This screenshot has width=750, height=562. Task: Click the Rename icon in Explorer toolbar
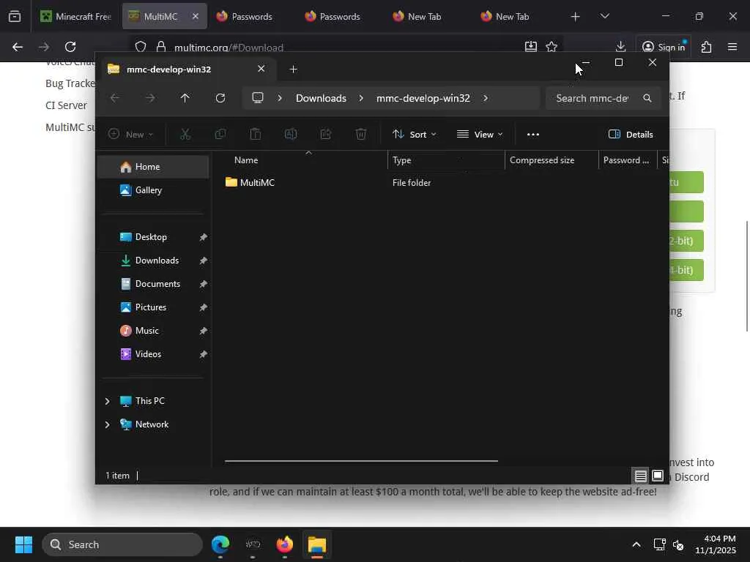[x=291, y=135]
